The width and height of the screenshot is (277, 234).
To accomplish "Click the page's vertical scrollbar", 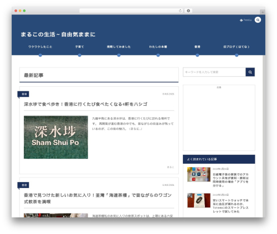I will pos(264,136).
